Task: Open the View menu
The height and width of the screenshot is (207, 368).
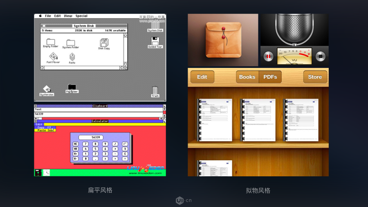Action: [68, 16]
